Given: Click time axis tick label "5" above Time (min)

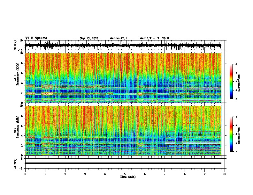Looking at the screenshot, I should click(x=125, y=174).
